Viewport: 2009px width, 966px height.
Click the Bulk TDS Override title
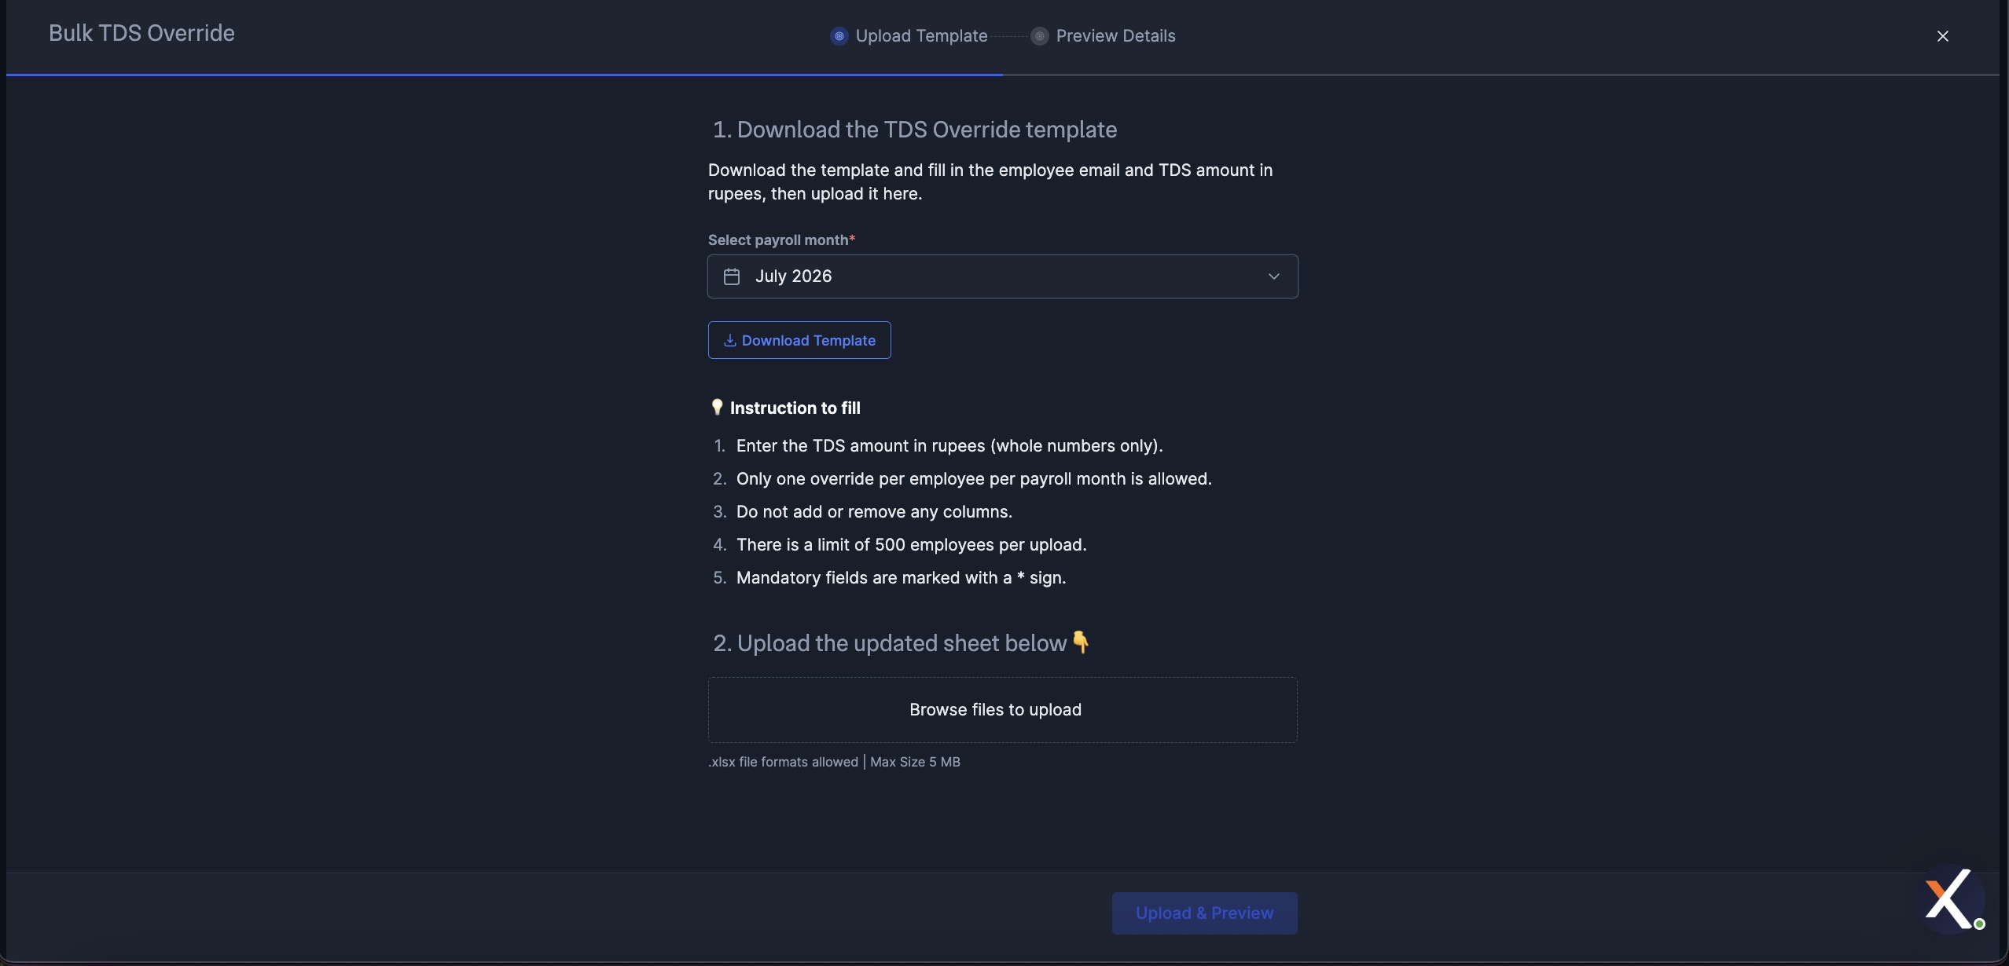pos(141,33)
